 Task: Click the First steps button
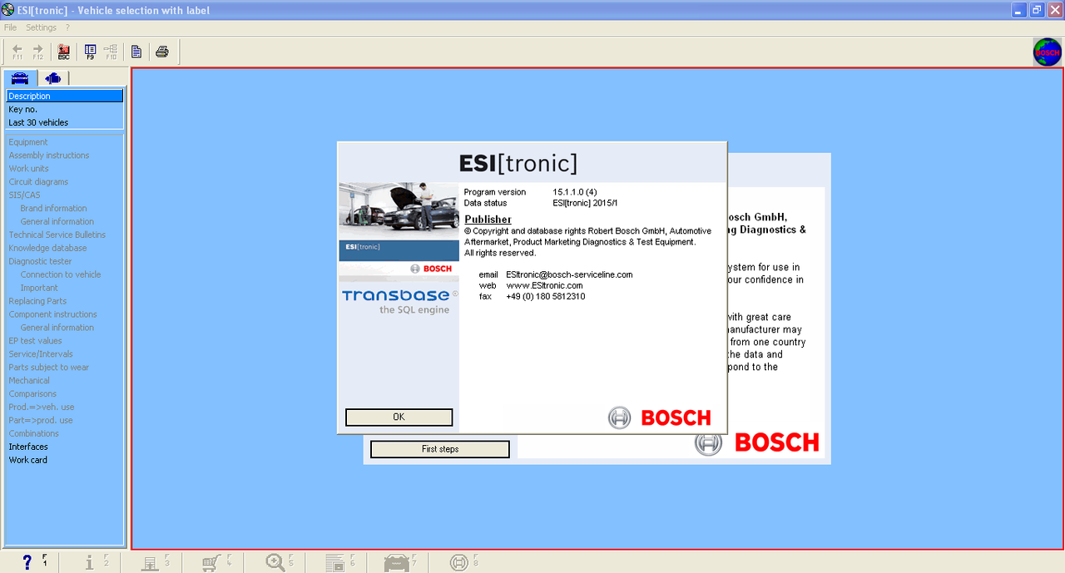coord(439,449)
